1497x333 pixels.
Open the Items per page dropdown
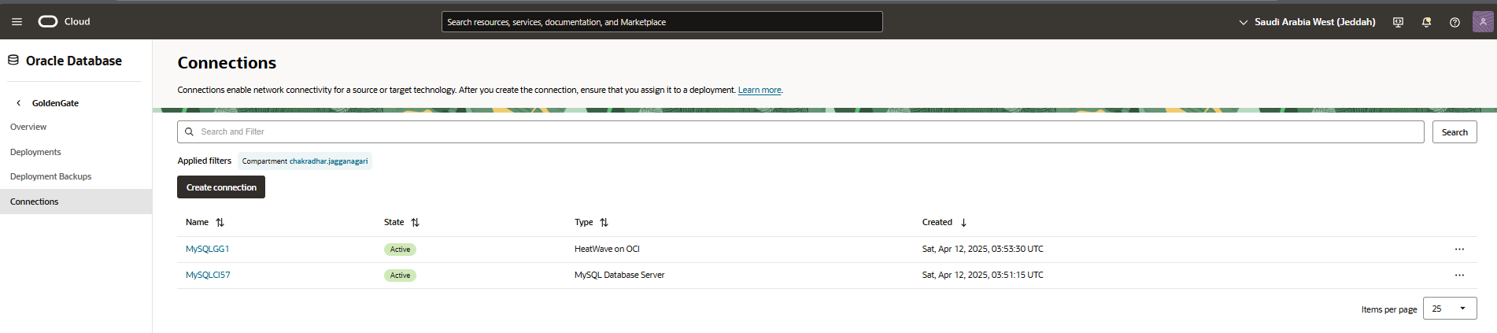1450,309
